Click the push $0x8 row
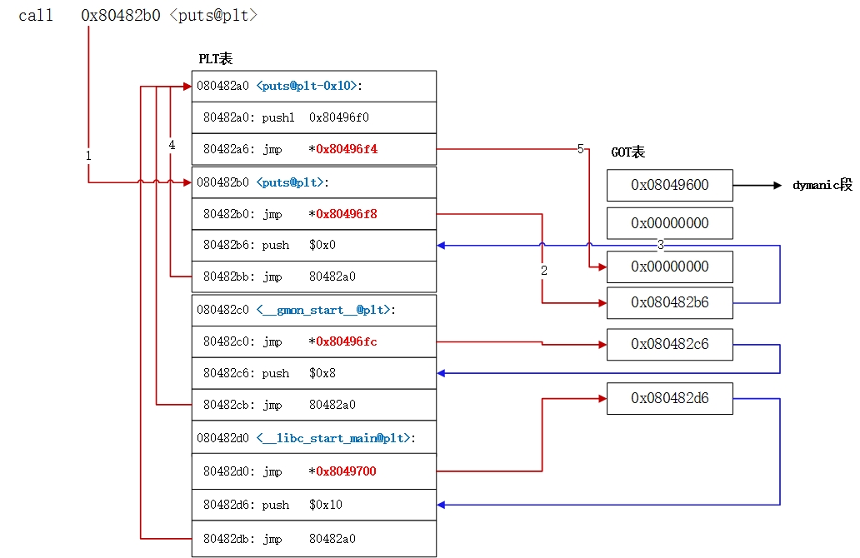This screenshot has height=558, width=860. click(x=313, y=373)
